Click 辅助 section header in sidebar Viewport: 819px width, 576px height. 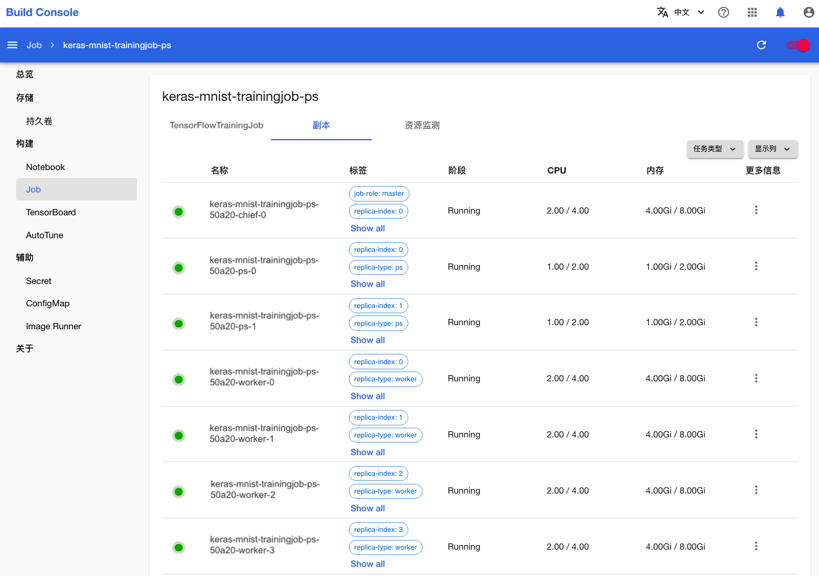tap(25, 258)
